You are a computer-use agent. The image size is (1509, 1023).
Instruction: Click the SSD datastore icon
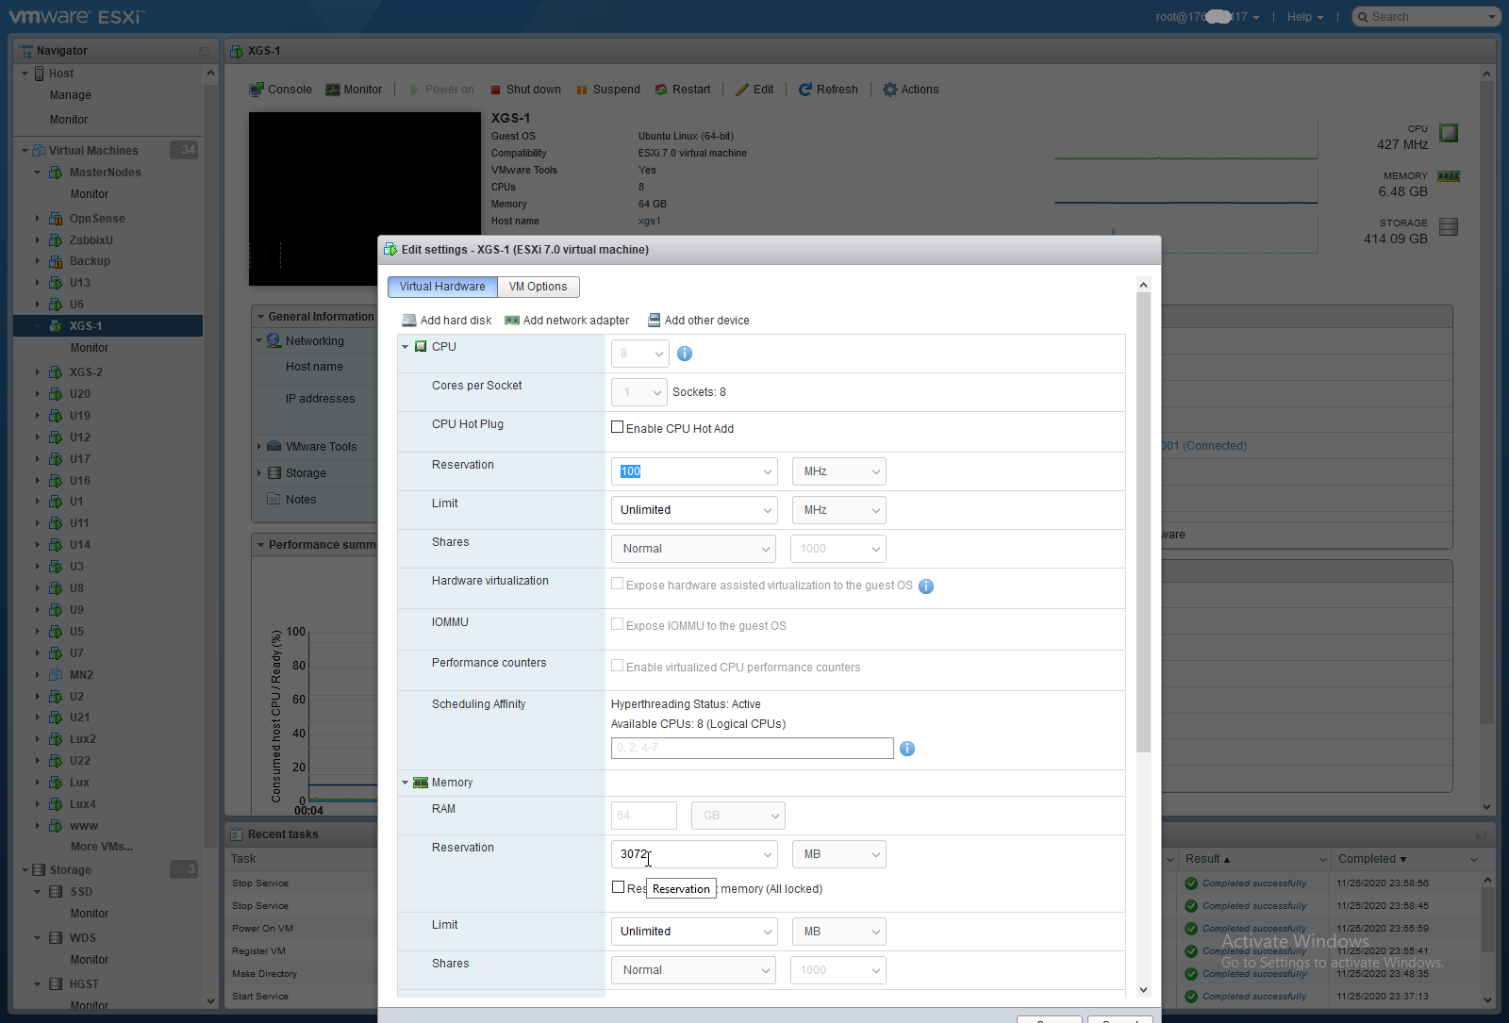pos(57,892)
